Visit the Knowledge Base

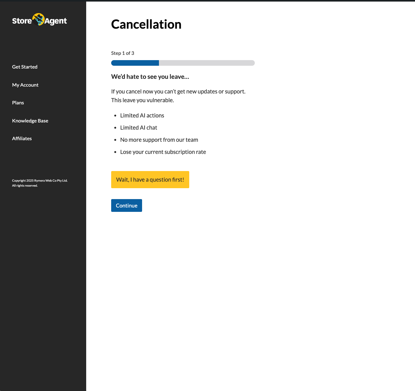30,121
